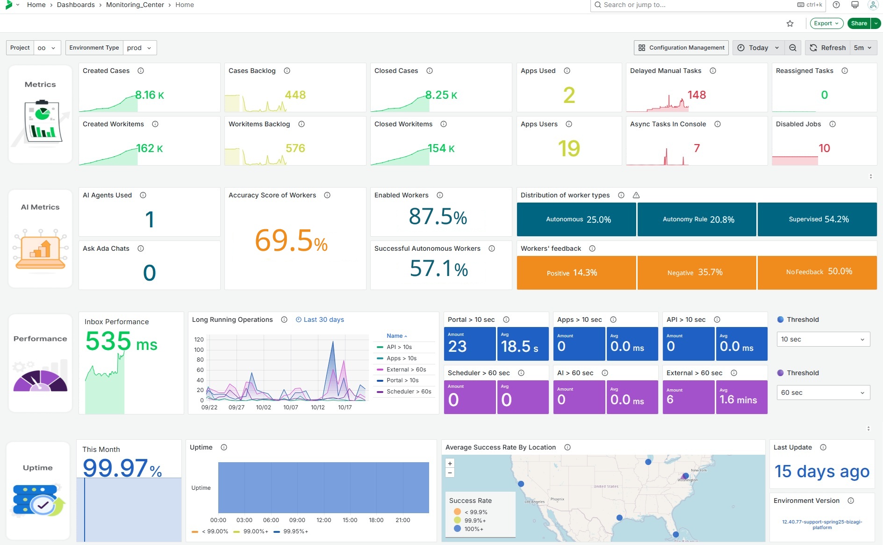Open the 10 sec Threshold dropdown
883x545 pixels.
coord(823,339)
